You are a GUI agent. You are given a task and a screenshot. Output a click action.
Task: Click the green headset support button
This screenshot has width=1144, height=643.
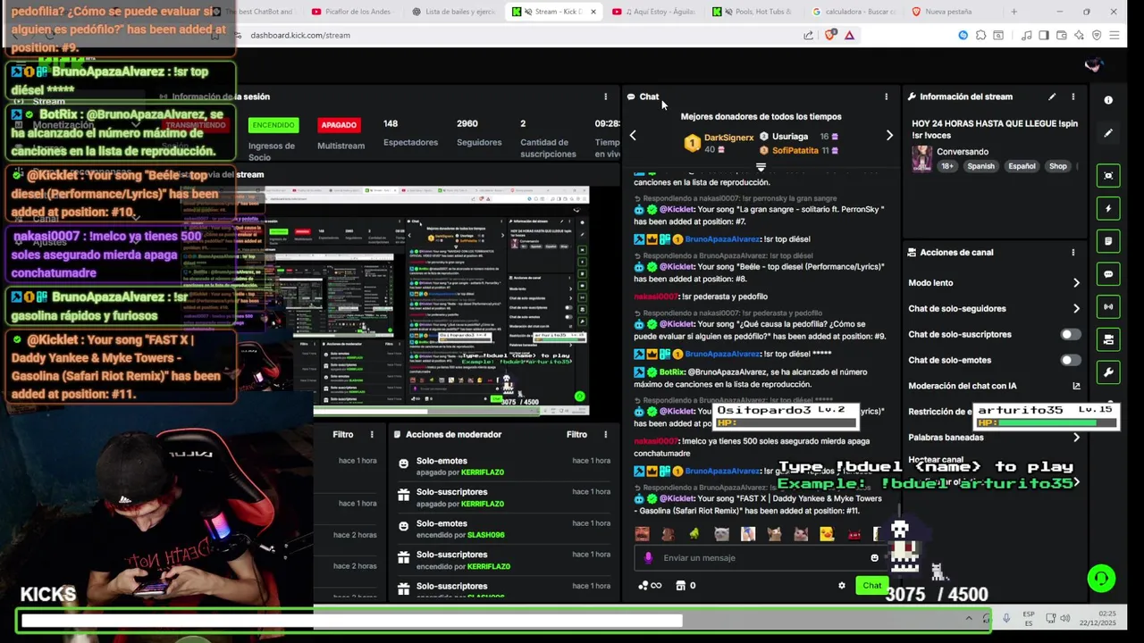click(x=1101, y=579)
